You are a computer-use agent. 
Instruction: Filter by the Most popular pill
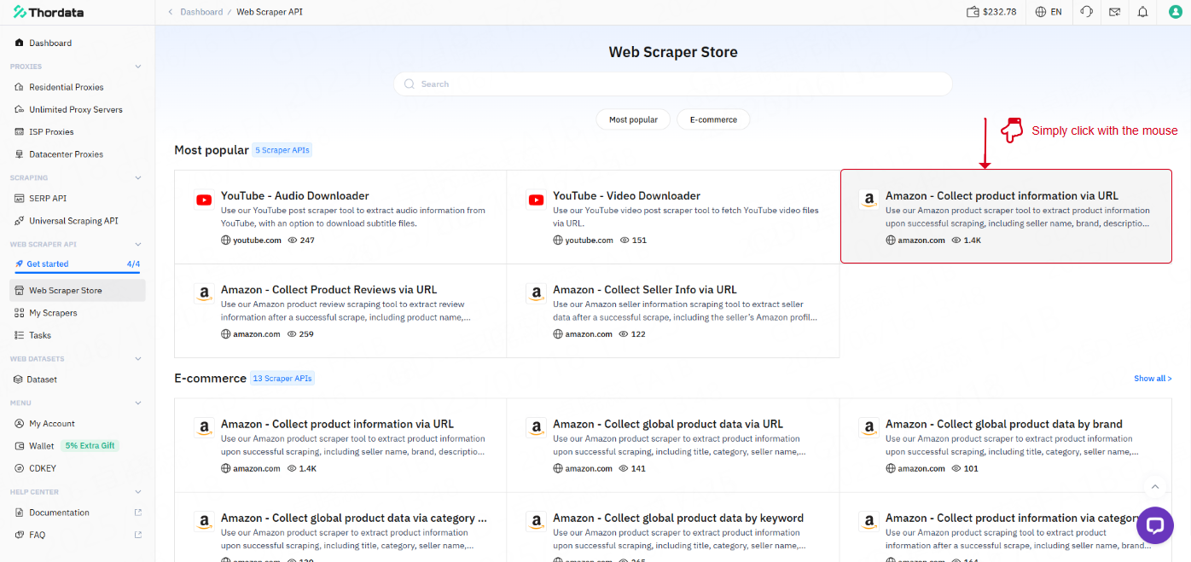pos(633,119)
